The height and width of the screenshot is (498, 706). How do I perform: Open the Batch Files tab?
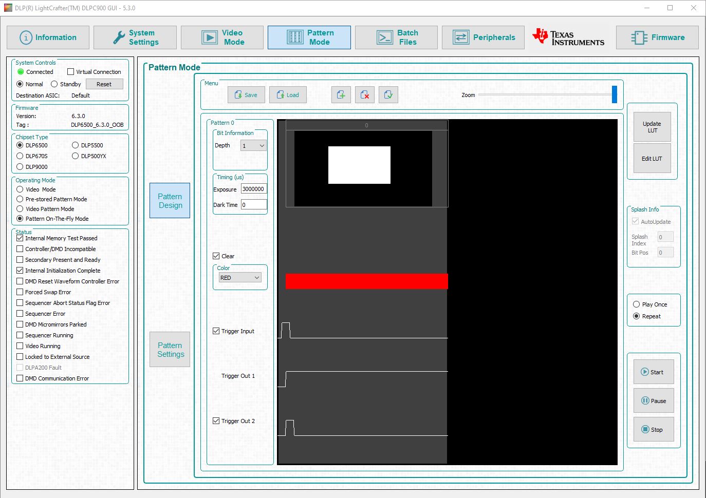click(x=396, y=37)
